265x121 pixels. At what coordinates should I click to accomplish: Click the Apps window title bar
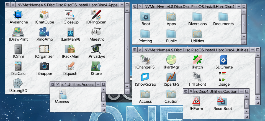click(68, 5)
